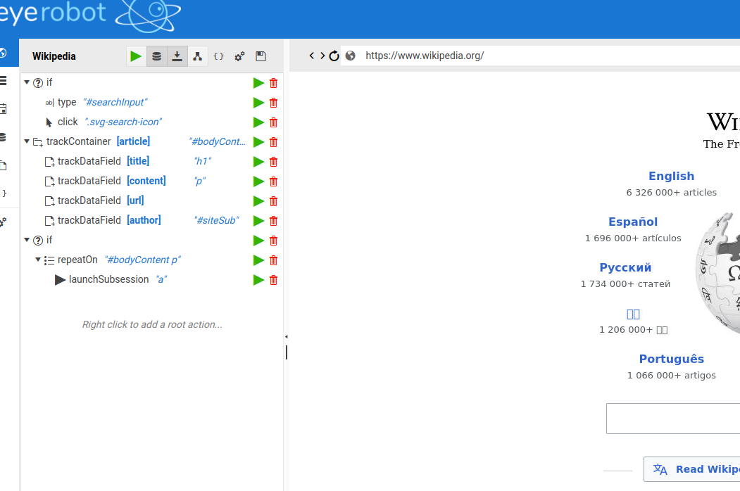Viewport: 740px width, 491px height.
Task: Run the trackDataField [author] action
Action: tap(258, 221)
